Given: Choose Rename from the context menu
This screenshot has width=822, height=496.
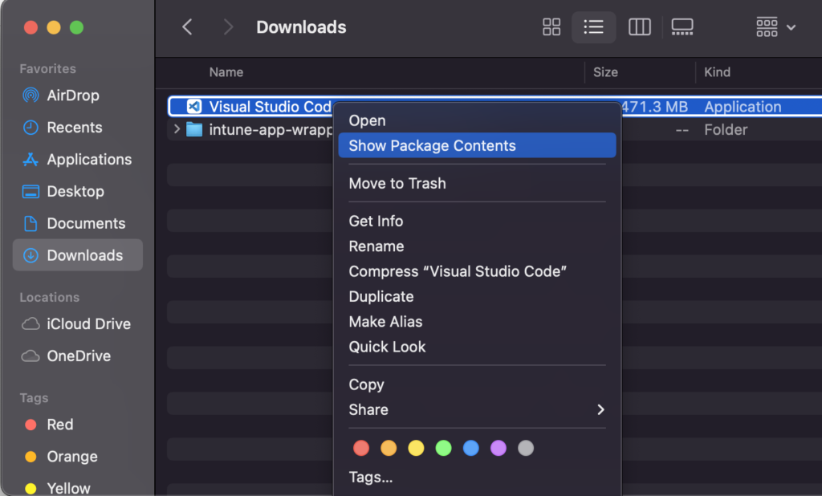Looking at the screenshot, I should [x=477, y=246].
